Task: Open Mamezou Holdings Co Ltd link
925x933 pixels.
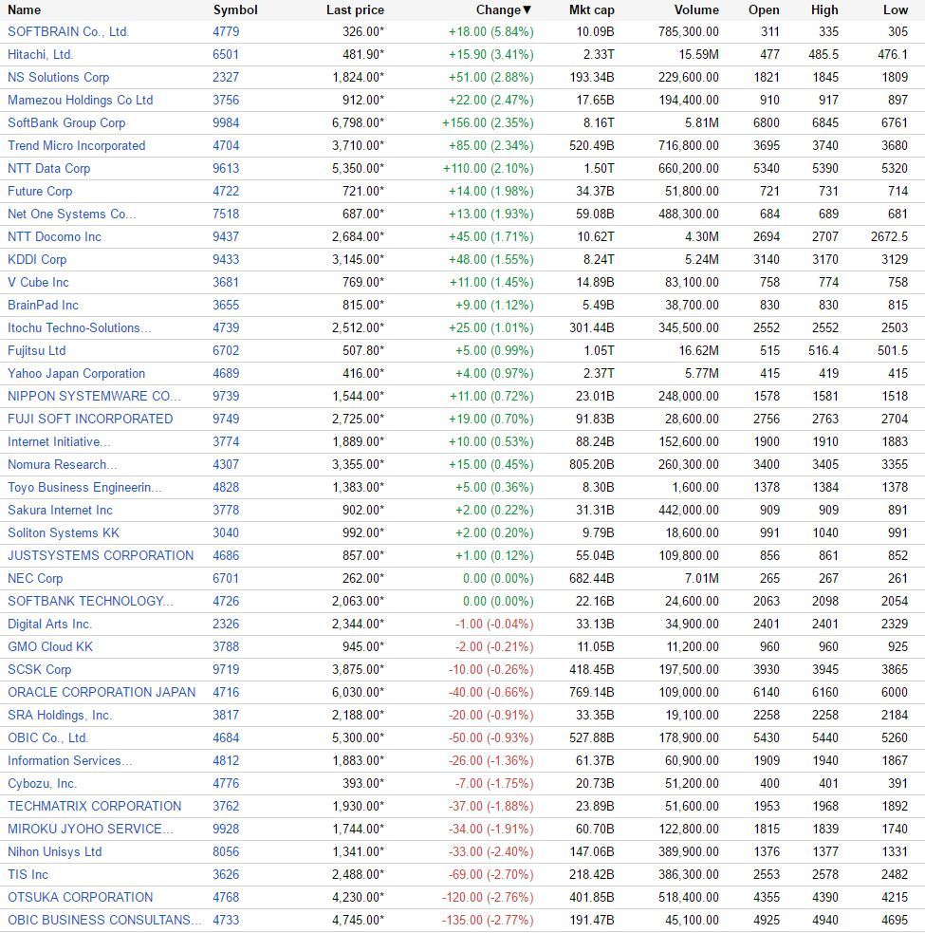Action: (x=81, y=100)
